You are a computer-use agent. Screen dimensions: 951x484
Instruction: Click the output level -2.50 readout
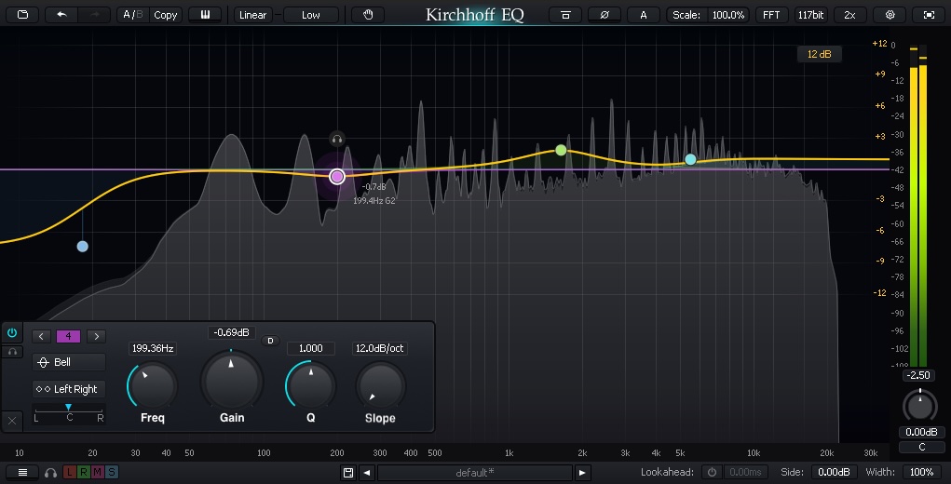tap(919, 376)
